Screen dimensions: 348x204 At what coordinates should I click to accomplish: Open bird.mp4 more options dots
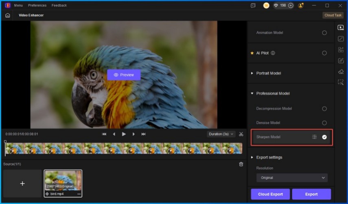pyautogui.click(x=79, y=194)
